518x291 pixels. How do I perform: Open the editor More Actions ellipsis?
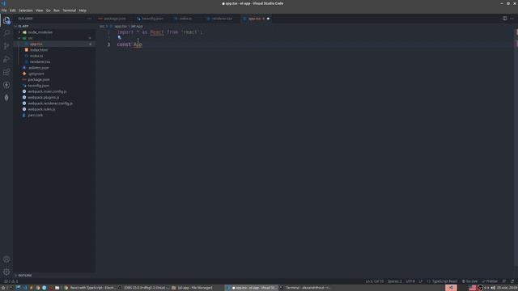point(512,19)
